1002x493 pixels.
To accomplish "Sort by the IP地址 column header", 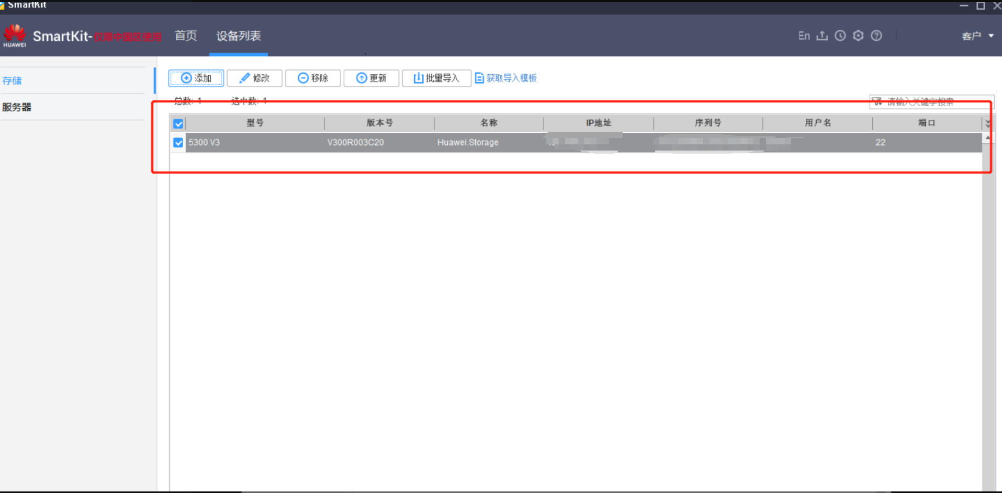I will point(599,123).
